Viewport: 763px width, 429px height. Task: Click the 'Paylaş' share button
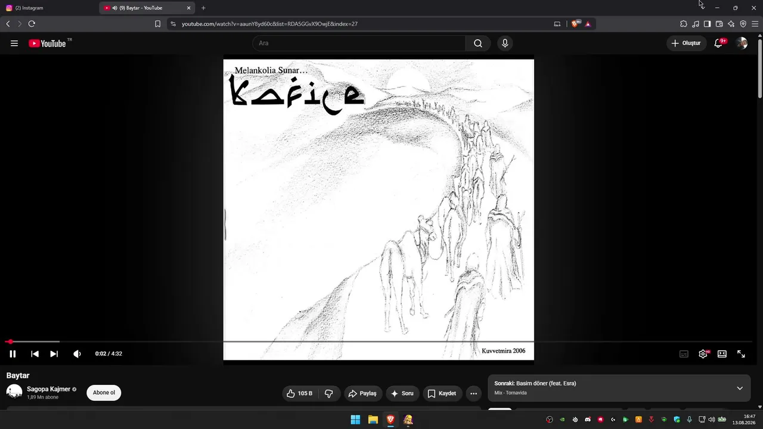coord(363,393)
